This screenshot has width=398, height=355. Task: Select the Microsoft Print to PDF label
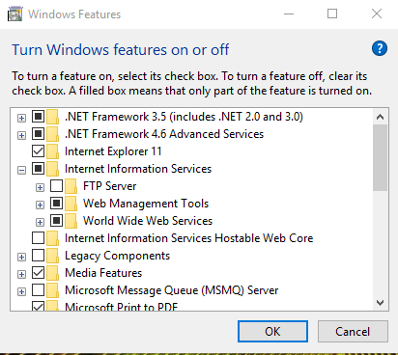coord(122,307)
